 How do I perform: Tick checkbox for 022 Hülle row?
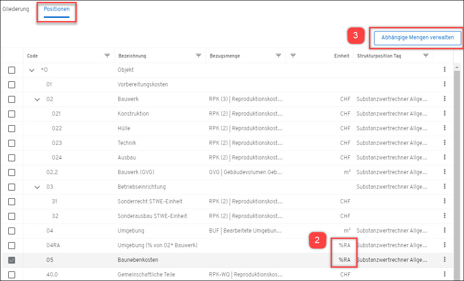point(11,128)
